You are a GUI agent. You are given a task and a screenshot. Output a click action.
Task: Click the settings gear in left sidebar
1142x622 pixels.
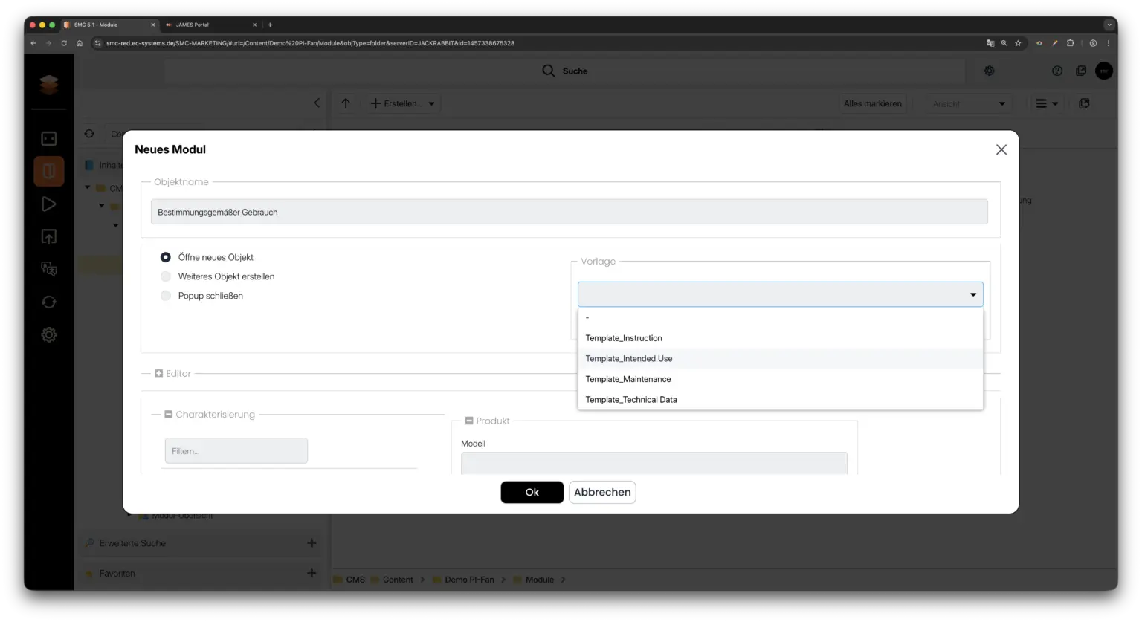click(48, 335)
